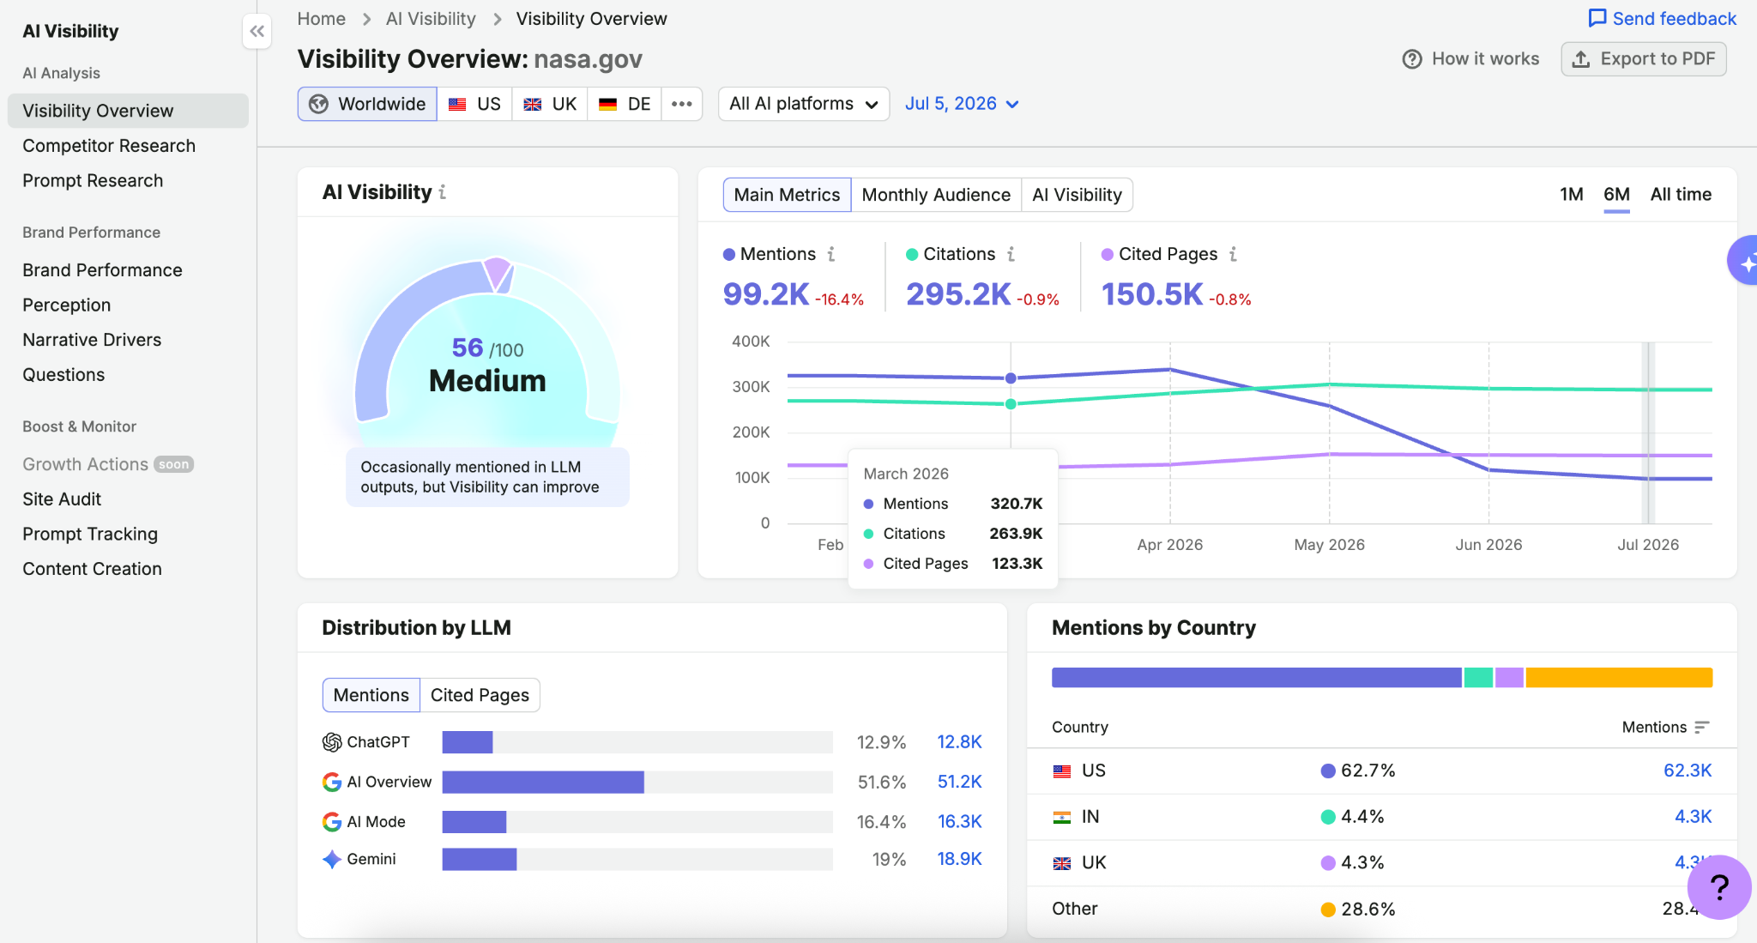Click the Export to PDF button
Viewport: 1757px width, 943px height.
(1643, 59)
